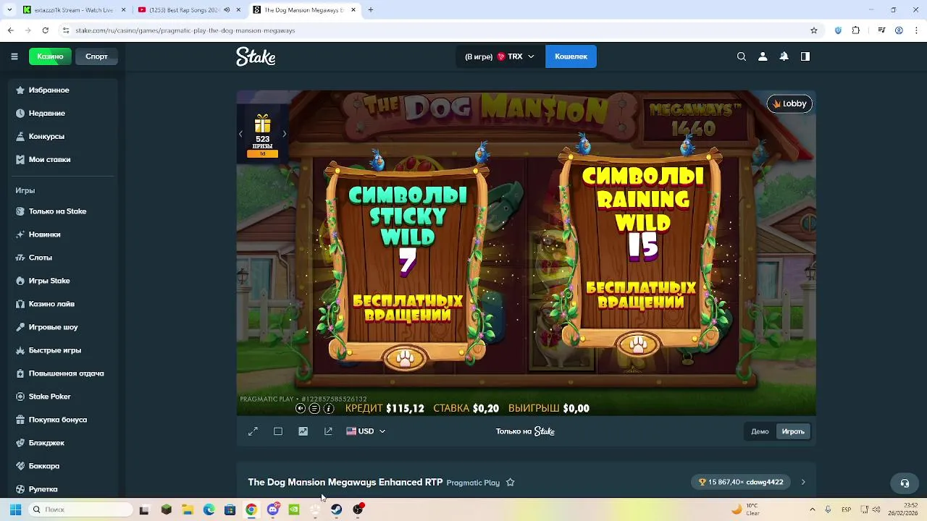Image resolution: width=927 pixels, height=521 pixels.
Task: Choose Raining Wild 15 free spins
Action: coord(641,250)
